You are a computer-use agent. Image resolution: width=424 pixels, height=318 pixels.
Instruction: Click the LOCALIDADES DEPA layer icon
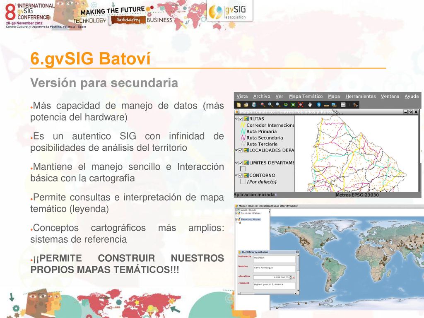[x=246, y=150]
